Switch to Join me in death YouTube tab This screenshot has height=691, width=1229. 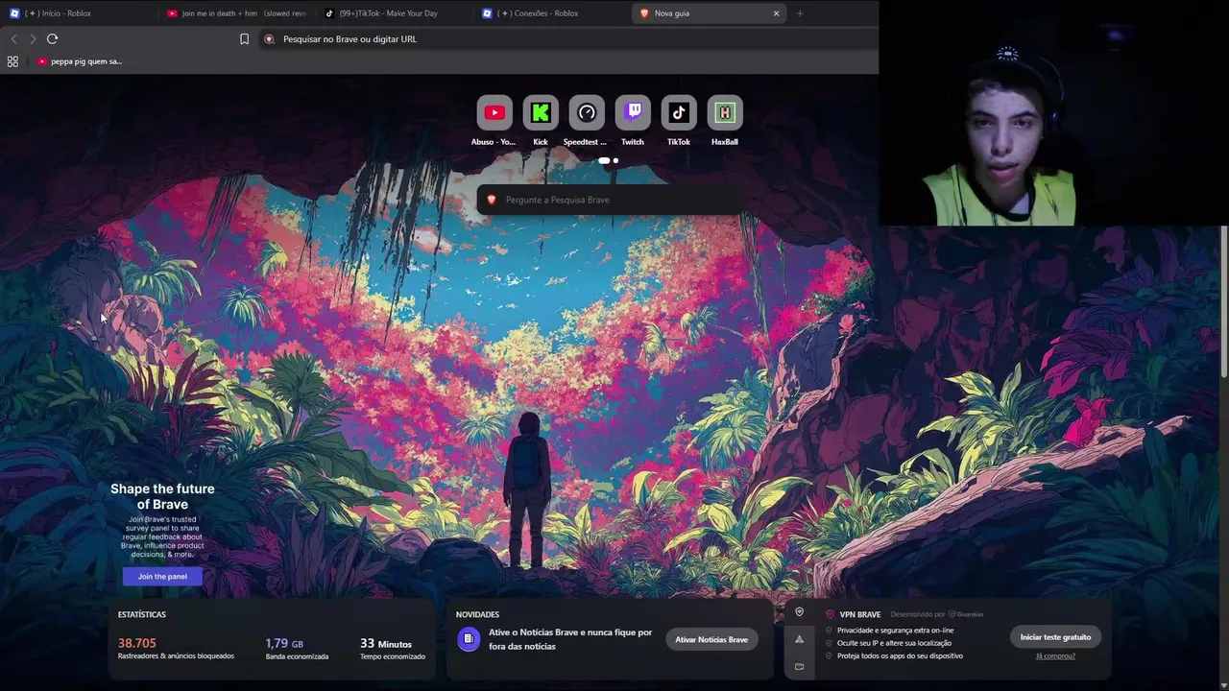coord(235,13)
